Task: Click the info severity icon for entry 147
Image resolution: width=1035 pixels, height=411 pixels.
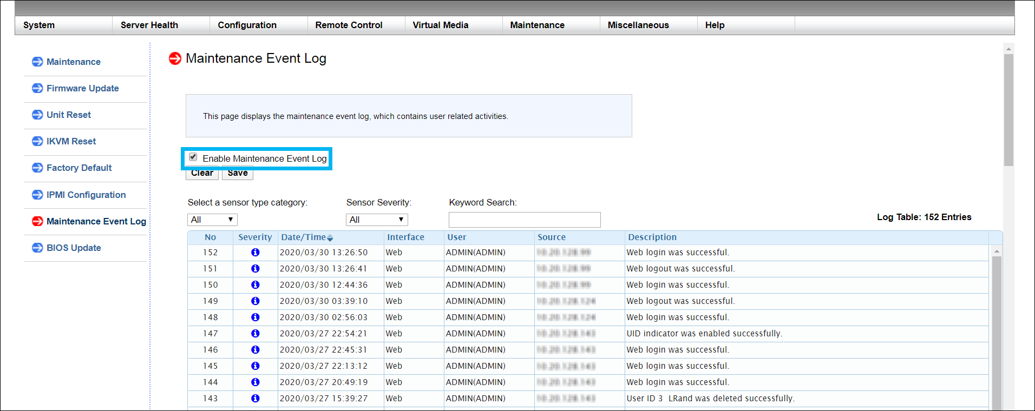Action: 255,334
